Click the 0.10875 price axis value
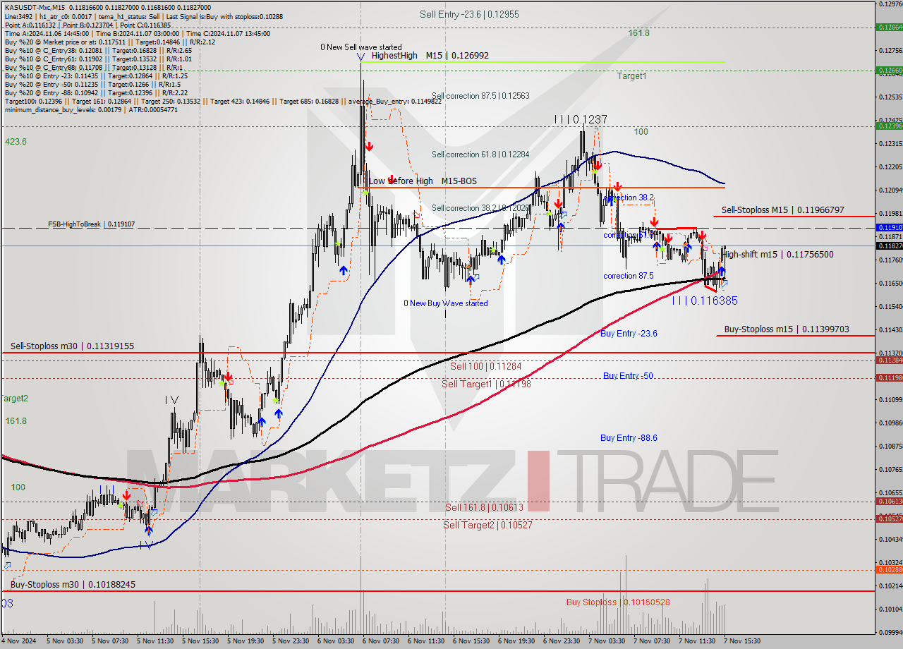 (891, 446)
